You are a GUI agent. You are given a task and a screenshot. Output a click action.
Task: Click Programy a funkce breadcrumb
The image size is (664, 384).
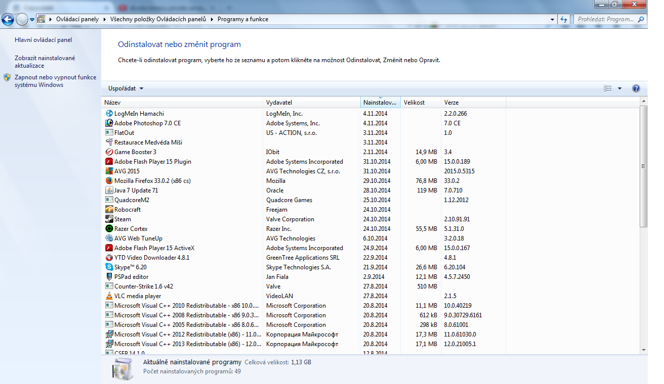[x=243, y=19]
